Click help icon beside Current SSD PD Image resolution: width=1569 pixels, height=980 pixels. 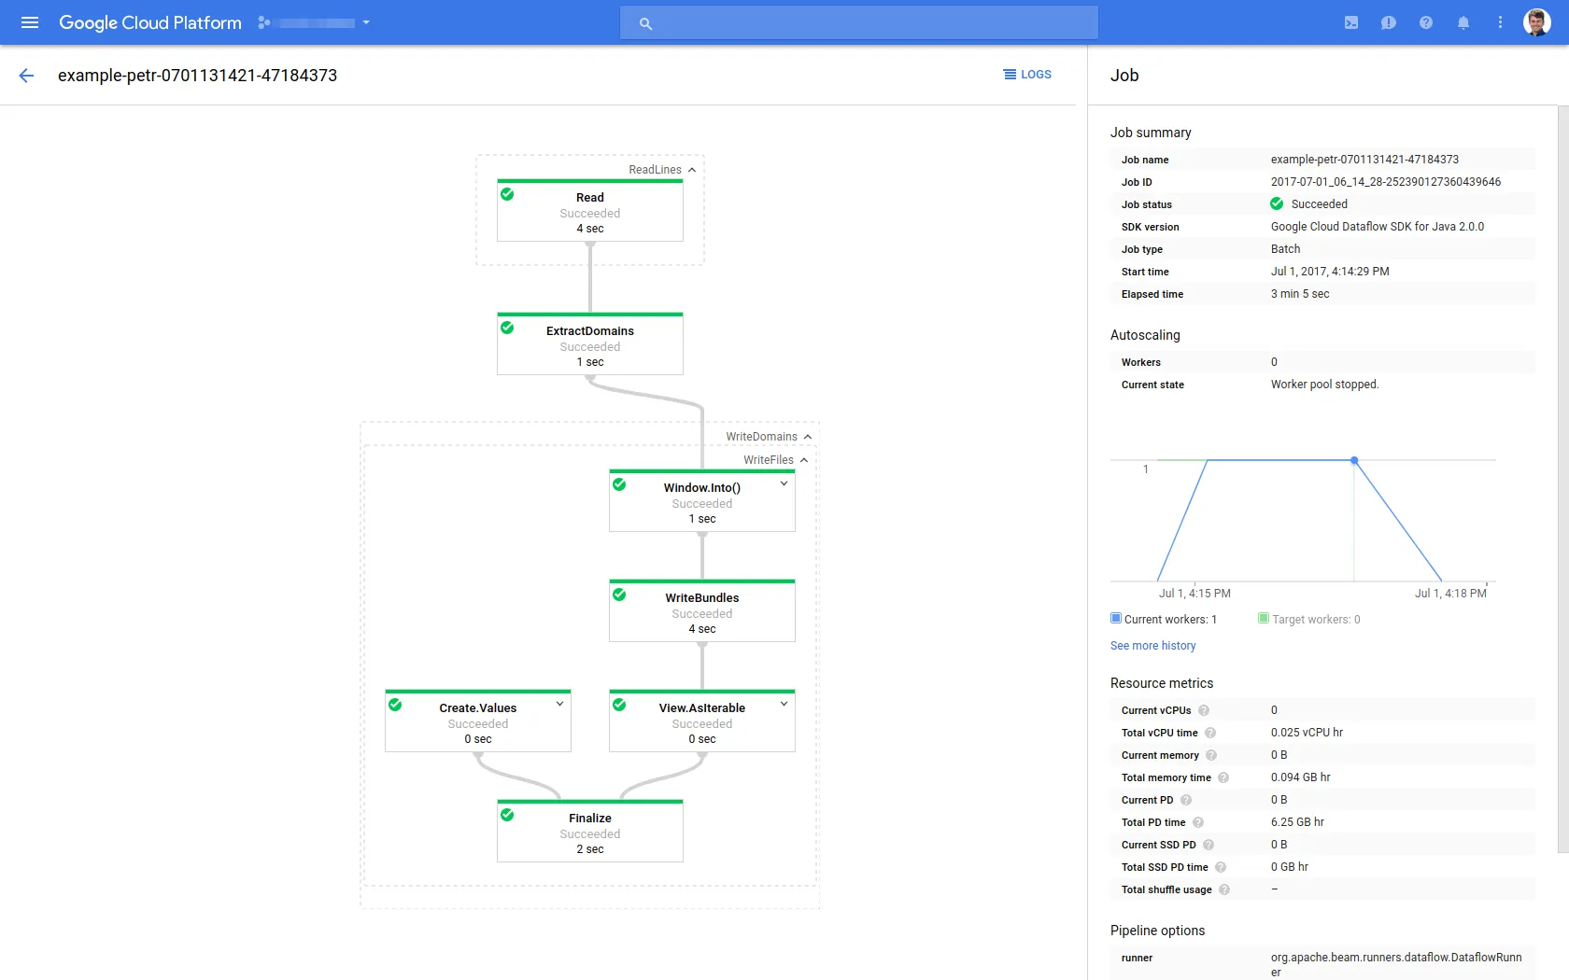tap(1209, 845)
